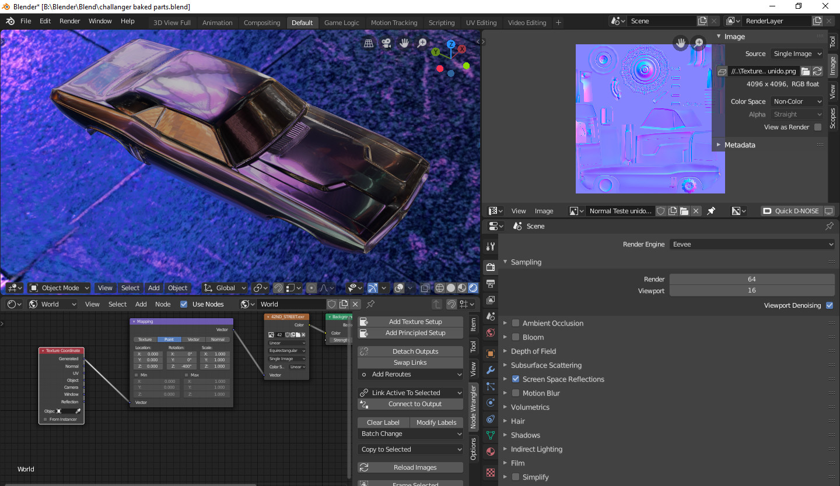Open image Source Single Image dropdown
Screen dimensions: 840x486
pos(797,54)
